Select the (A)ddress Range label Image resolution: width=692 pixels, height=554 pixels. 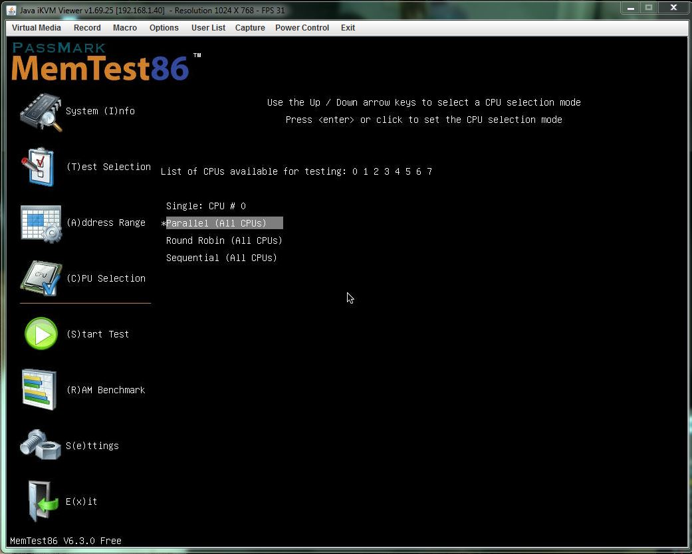coord(106,223)
